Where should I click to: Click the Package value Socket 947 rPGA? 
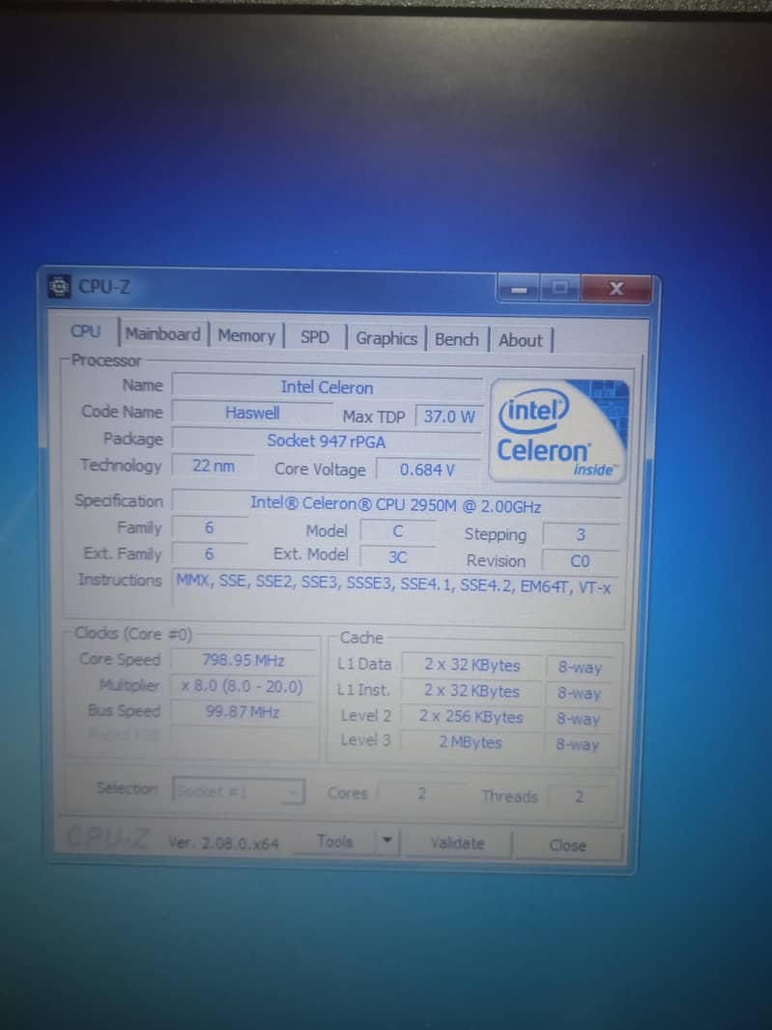pos(327,442)
